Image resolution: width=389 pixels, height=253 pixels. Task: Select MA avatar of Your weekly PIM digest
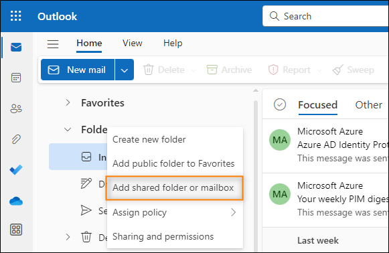tap(280, 194)
